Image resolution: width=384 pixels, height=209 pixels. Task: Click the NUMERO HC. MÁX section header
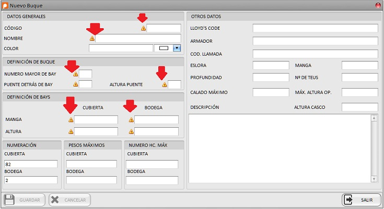[x=154, y=145]
